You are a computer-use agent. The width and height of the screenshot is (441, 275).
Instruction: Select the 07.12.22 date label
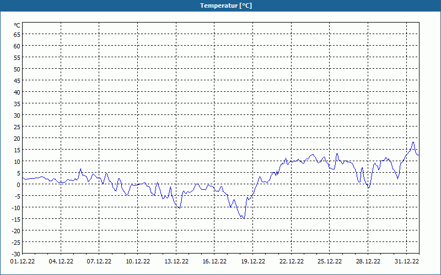pos(99,261)
